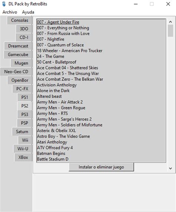
Task: Select Altered beast in the list
Action: click(x=101, y=96)
